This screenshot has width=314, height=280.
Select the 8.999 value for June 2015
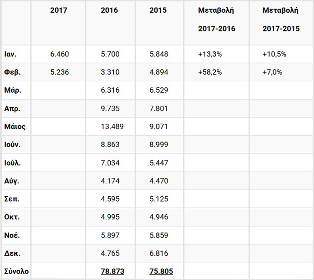[159, 145]
